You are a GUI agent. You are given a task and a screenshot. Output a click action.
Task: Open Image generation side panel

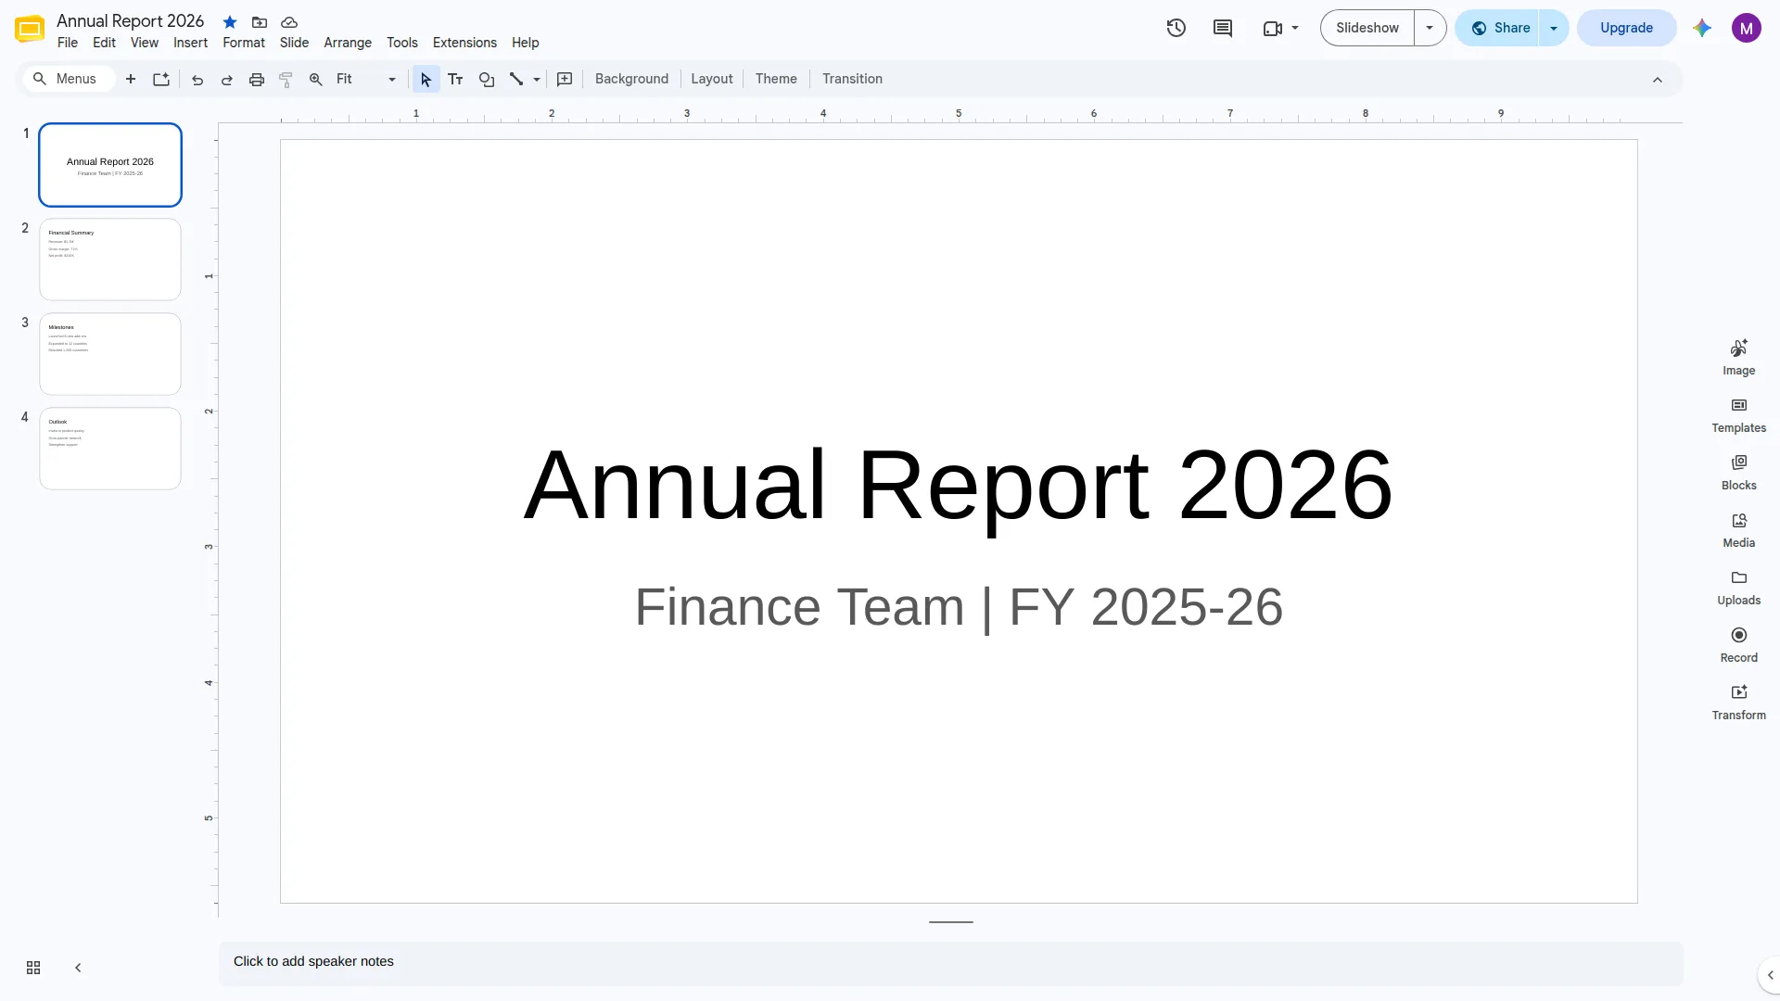(1738, 357)
